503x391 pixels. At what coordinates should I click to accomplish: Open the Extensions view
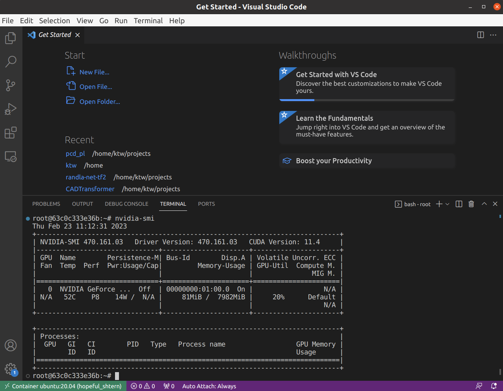tap(11, 133)
